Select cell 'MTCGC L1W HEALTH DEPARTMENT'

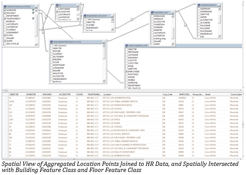(119, 152)
